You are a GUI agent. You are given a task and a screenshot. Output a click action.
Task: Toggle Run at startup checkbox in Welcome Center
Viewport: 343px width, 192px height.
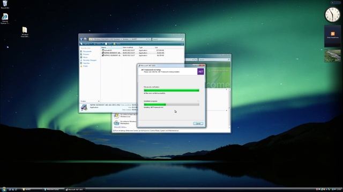coord(114,131)
